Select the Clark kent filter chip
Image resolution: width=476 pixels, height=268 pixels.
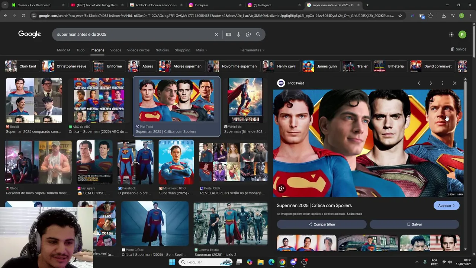click(22, 66)
